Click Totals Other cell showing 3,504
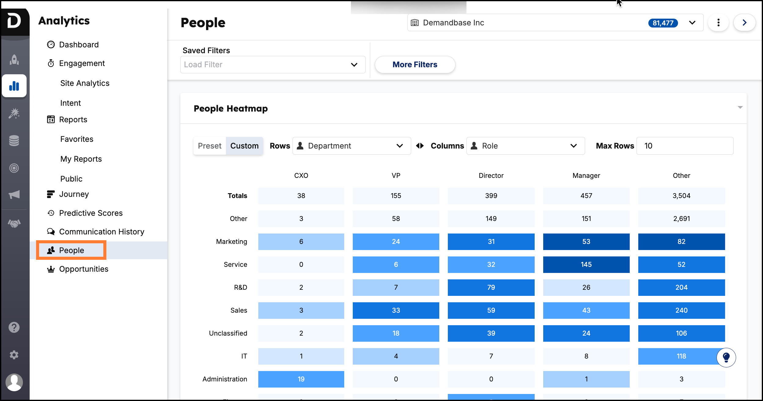Viewport: 763px width, 401px height. pos(681,196)
